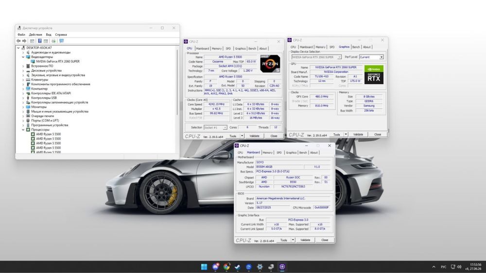Viewport: 486px width, 273px height.
Task: Click the Forward arrow in Device Manager toolbar
Action: (x=24, y=41)
